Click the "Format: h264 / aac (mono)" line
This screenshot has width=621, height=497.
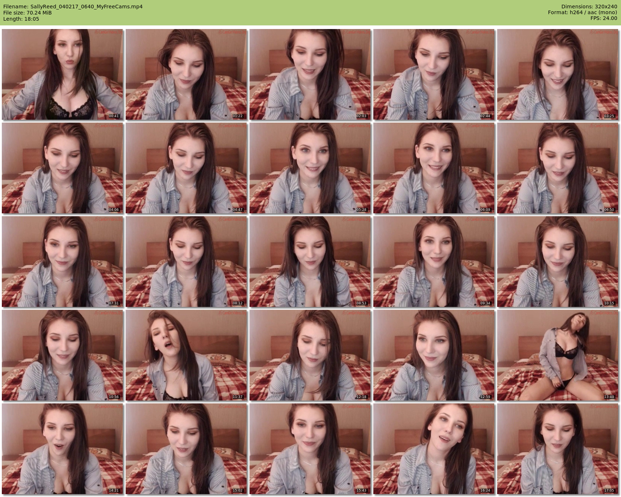583,12
